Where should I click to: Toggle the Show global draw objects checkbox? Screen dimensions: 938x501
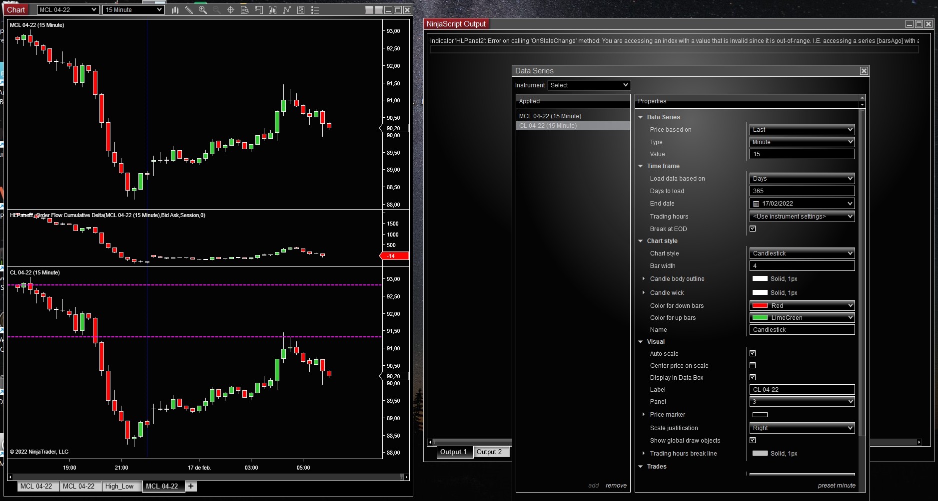753,441
